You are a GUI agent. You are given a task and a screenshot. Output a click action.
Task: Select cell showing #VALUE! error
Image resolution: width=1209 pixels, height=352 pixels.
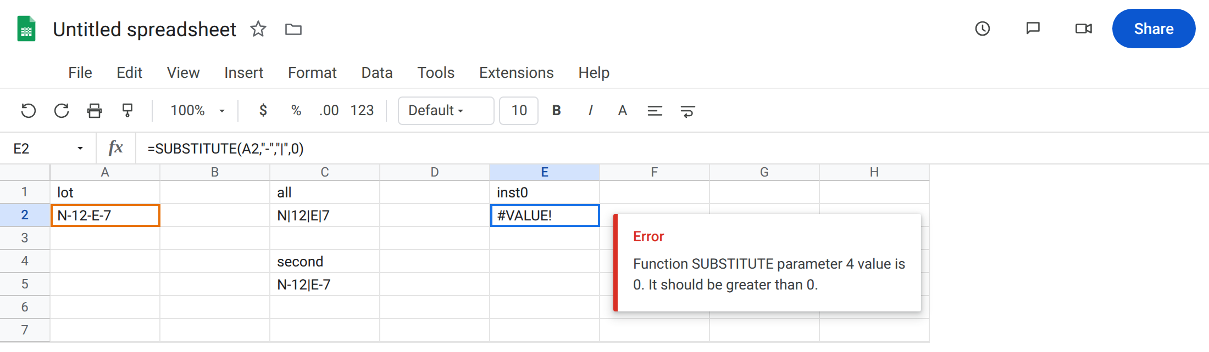click(x=545, y=215)
